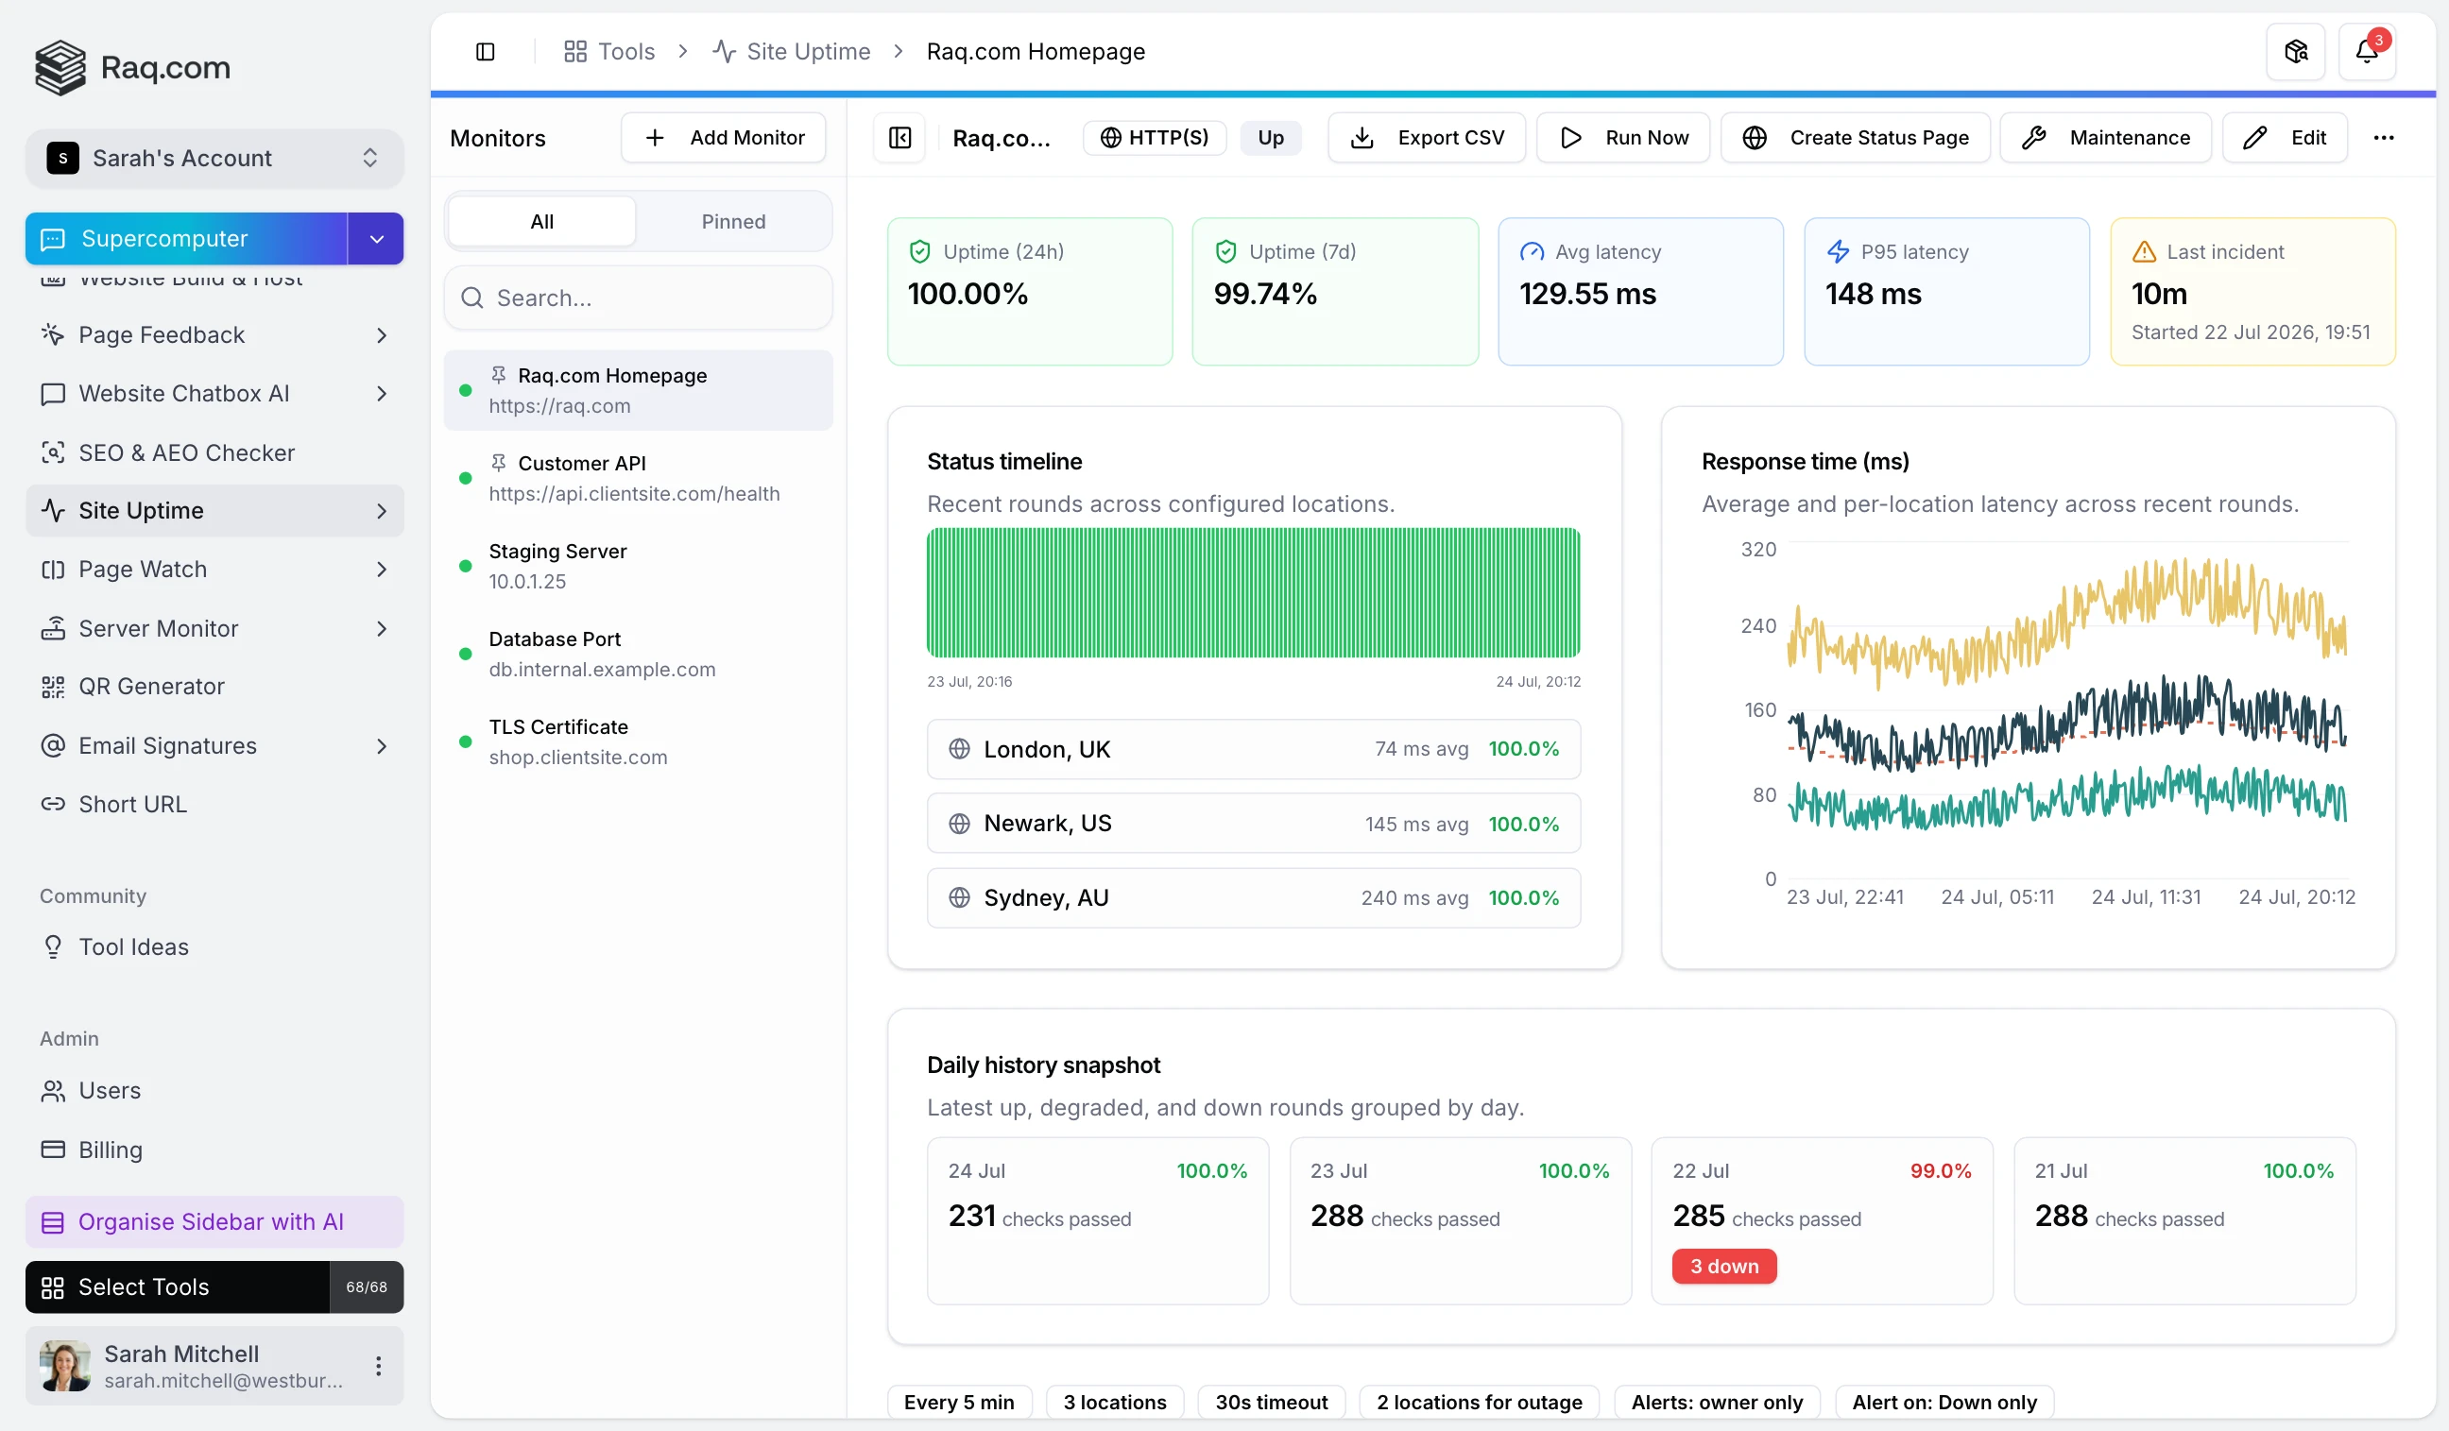Click the Add Monitor button
2449x1431 pixels.
(x=723, y=138)
